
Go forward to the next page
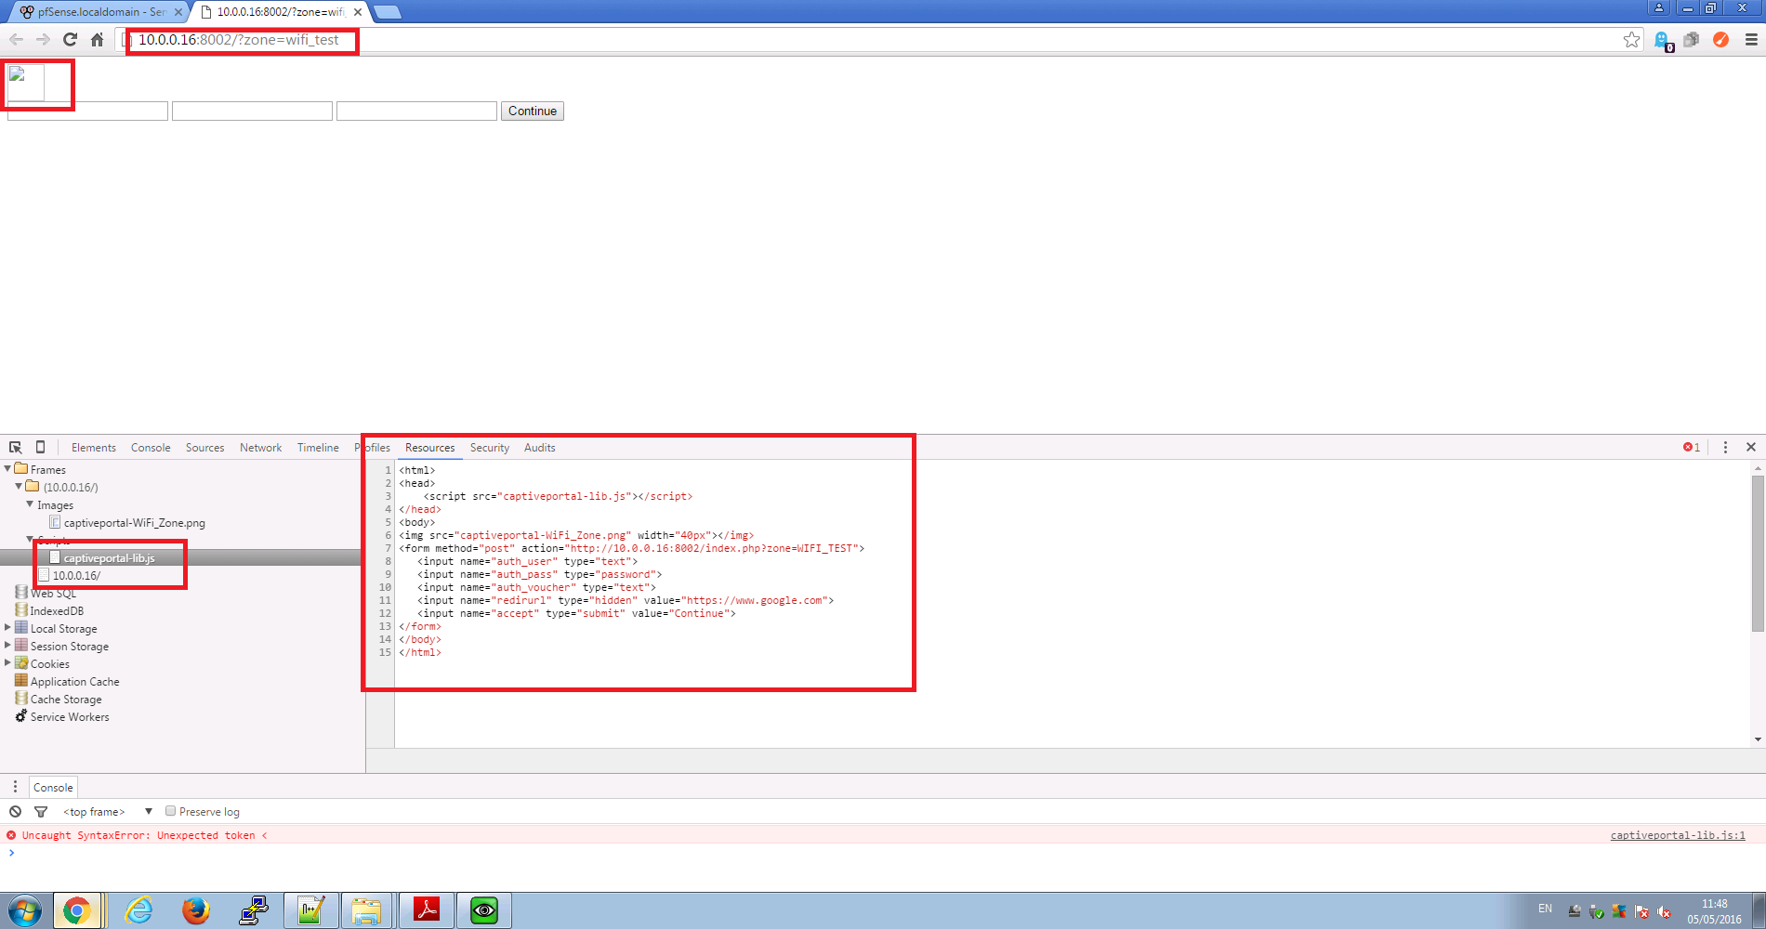pos(43,39)
